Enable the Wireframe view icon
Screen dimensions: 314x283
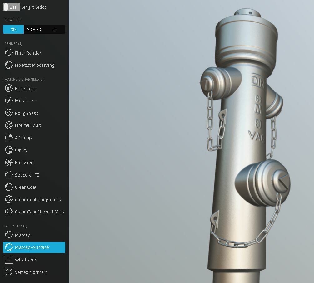pyautogui.click(x=9, y=260)
